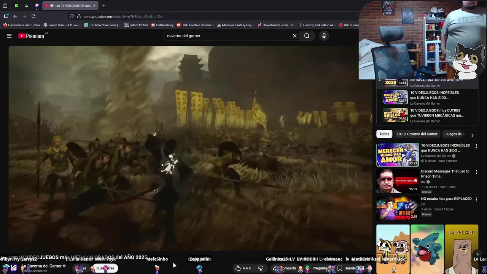
Task: Mute the YouTube tab audio icon
Action: 52,6
